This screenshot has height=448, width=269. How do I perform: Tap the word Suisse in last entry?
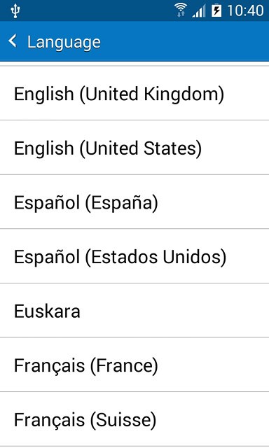coord(123,420)
